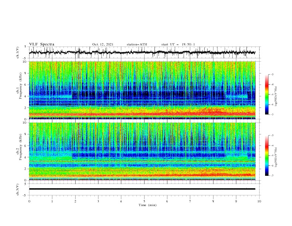Click the ch.1 voltage waveform trace
The width and height of the screenshot is (292, 226).
pos(142,52)
